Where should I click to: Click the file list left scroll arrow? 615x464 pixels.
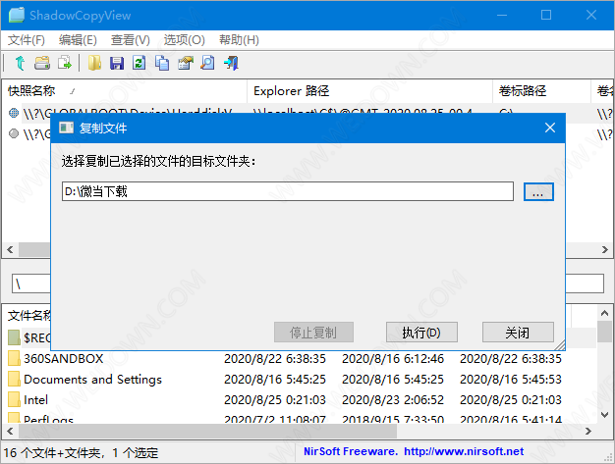10,431
